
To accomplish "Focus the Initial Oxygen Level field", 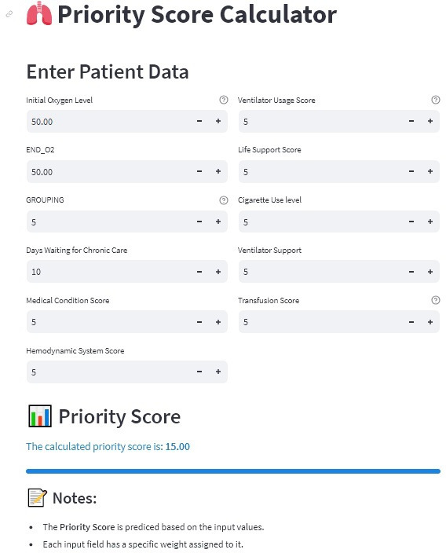I will coord(108,121).
